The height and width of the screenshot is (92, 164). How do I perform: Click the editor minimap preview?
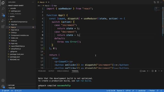pyautogui.click(x=158, y=9)
